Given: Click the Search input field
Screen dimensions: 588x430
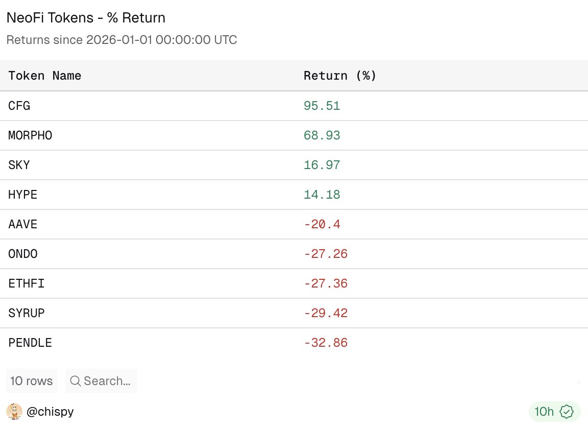Looking at the screenshot, I should [x=101, y=381].
